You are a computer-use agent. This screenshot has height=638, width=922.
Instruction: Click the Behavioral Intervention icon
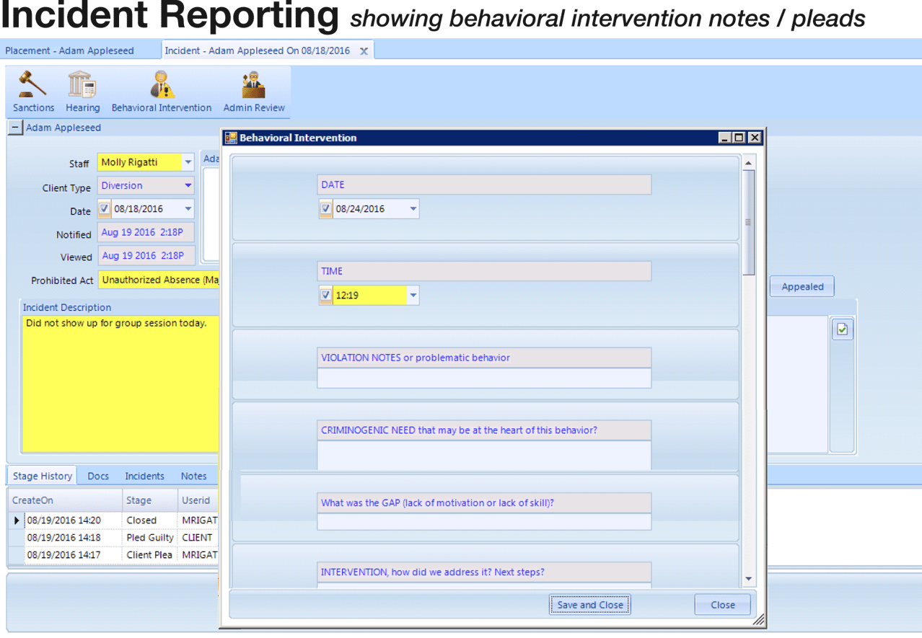(x=161, y=91)
